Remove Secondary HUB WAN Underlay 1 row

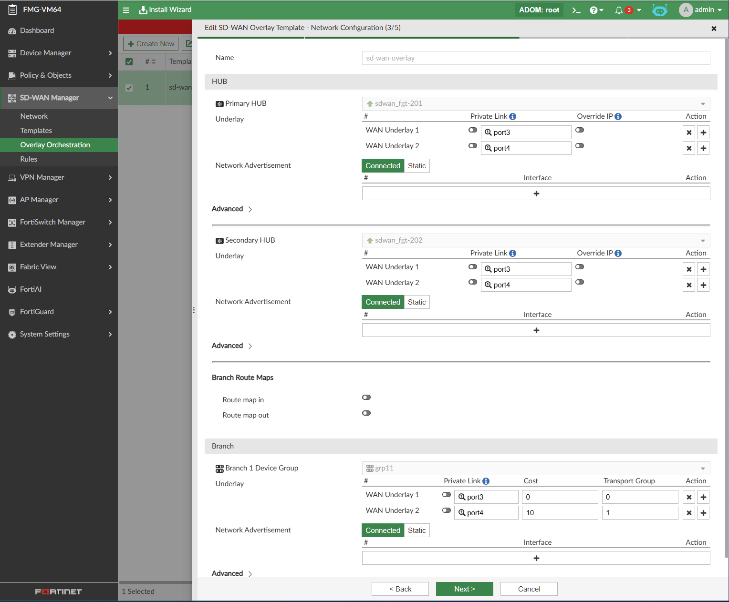(x=689, y=269)
